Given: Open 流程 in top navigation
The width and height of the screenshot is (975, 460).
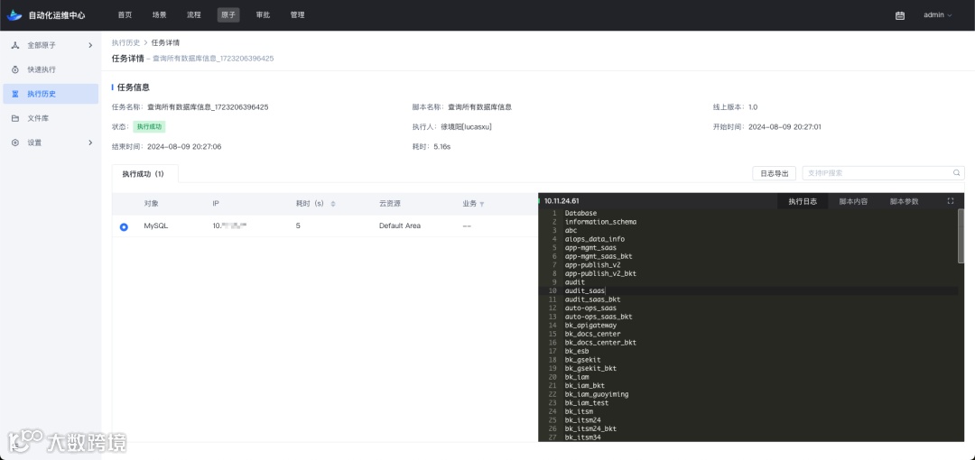Looking at the screenshot, I should point(194,15).
